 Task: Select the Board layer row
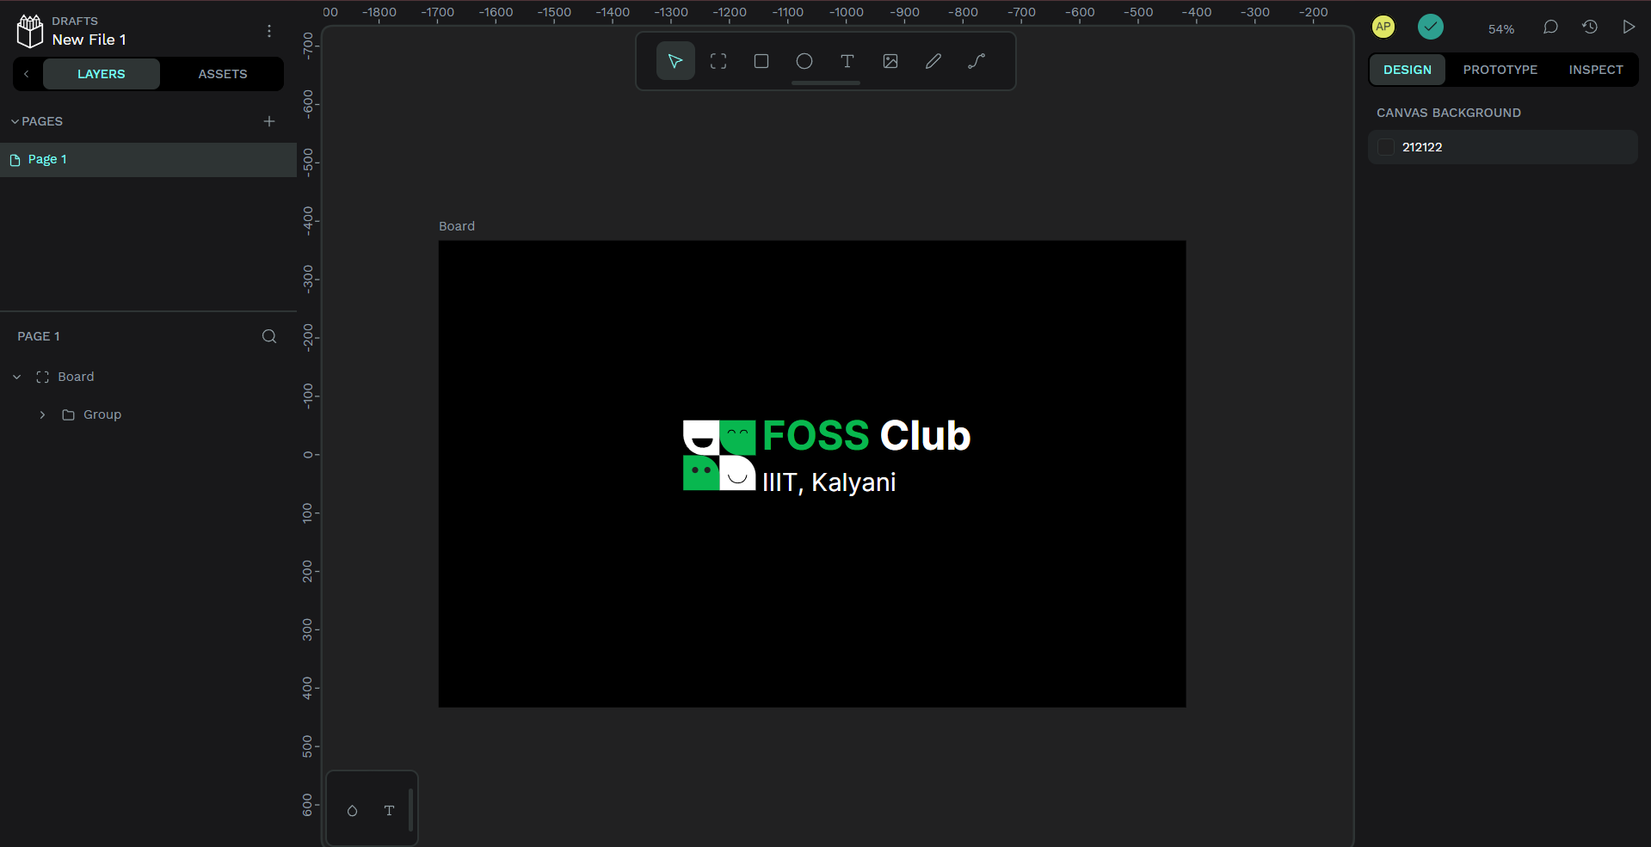pyautogui.click(x=148, y=377)
